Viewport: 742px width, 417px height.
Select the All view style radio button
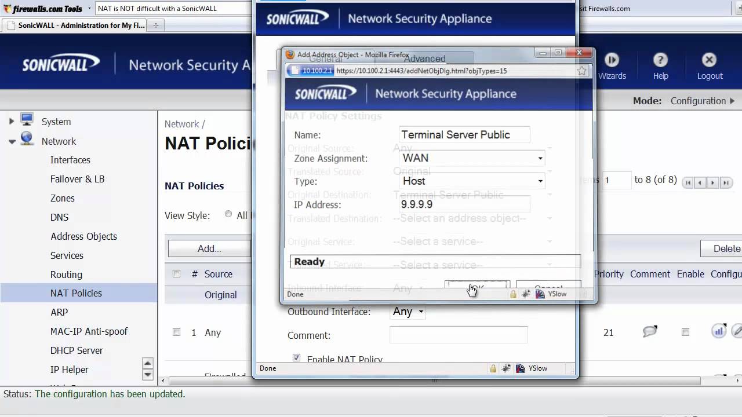coord(228,214)
